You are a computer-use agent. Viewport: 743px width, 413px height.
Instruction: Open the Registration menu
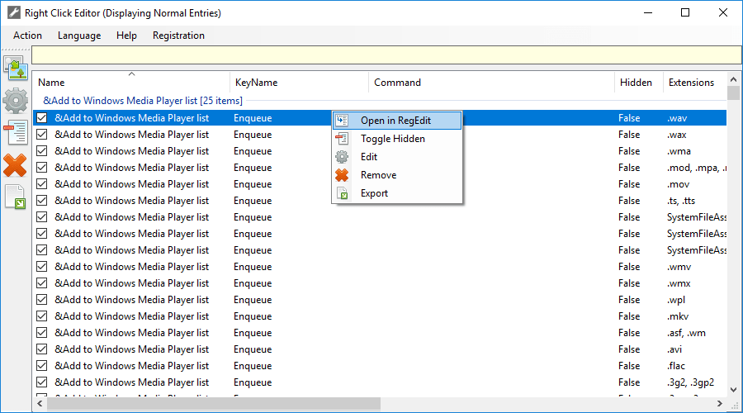tap(178, 36)
